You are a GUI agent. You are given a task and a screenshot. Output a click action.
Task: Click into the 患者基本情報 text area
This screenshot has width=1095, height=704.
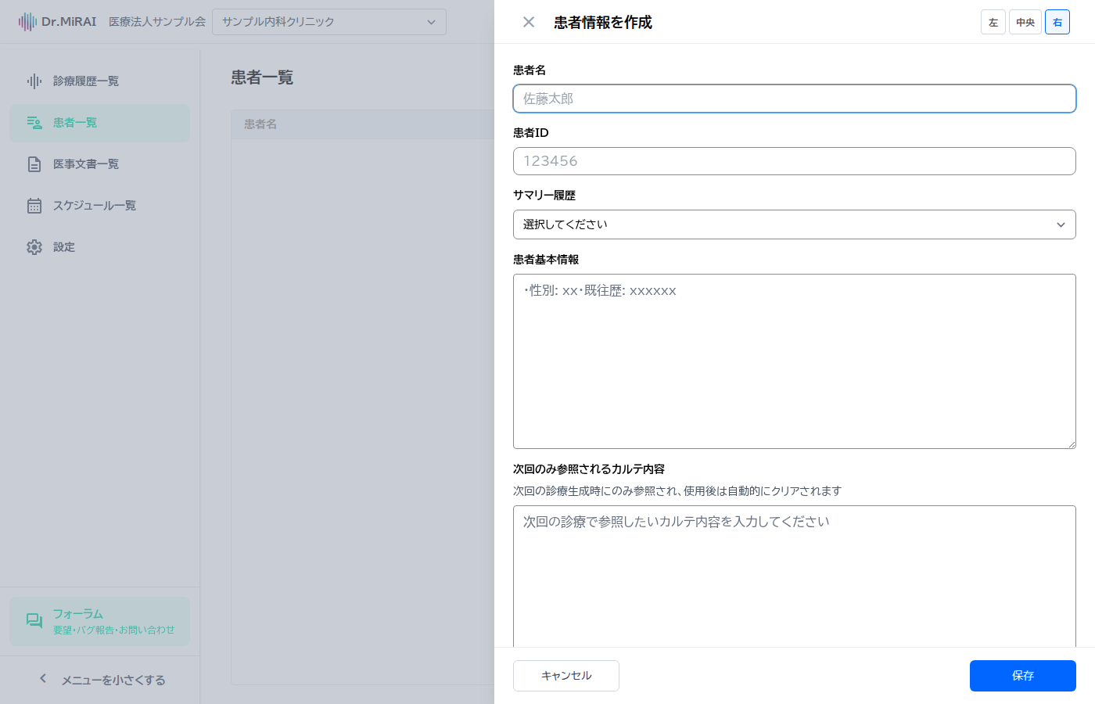(x=795, y=361)
